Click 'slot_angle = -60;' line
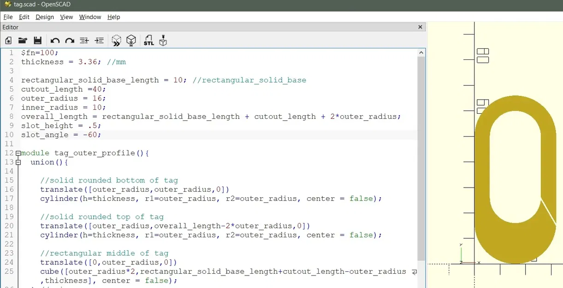The width and height of the screenshot is (563, 288). [x=61, y=135]
